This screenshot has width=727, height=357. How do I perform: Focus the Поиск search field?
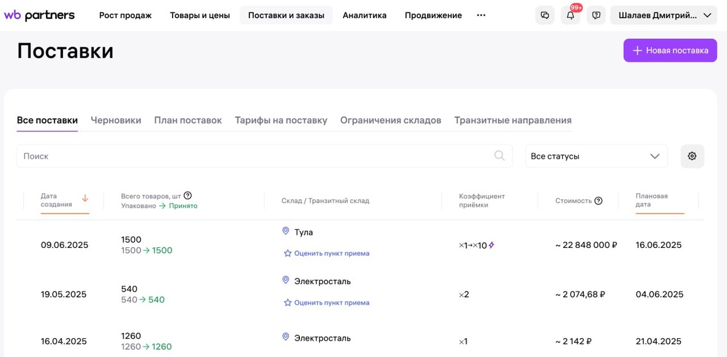click(x=254, y=156)
